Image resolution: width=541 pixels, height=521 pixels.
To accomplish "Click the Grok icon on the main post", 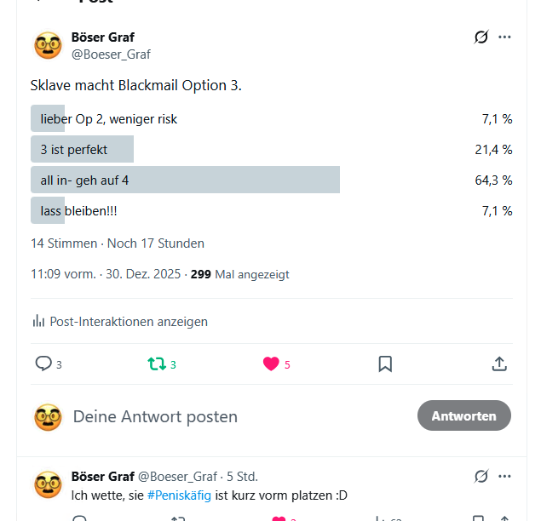I will (x=481, y=37).
